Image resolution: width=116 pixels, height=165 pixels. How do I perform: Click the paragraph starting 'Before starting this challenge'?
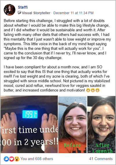tap(57, 39)
